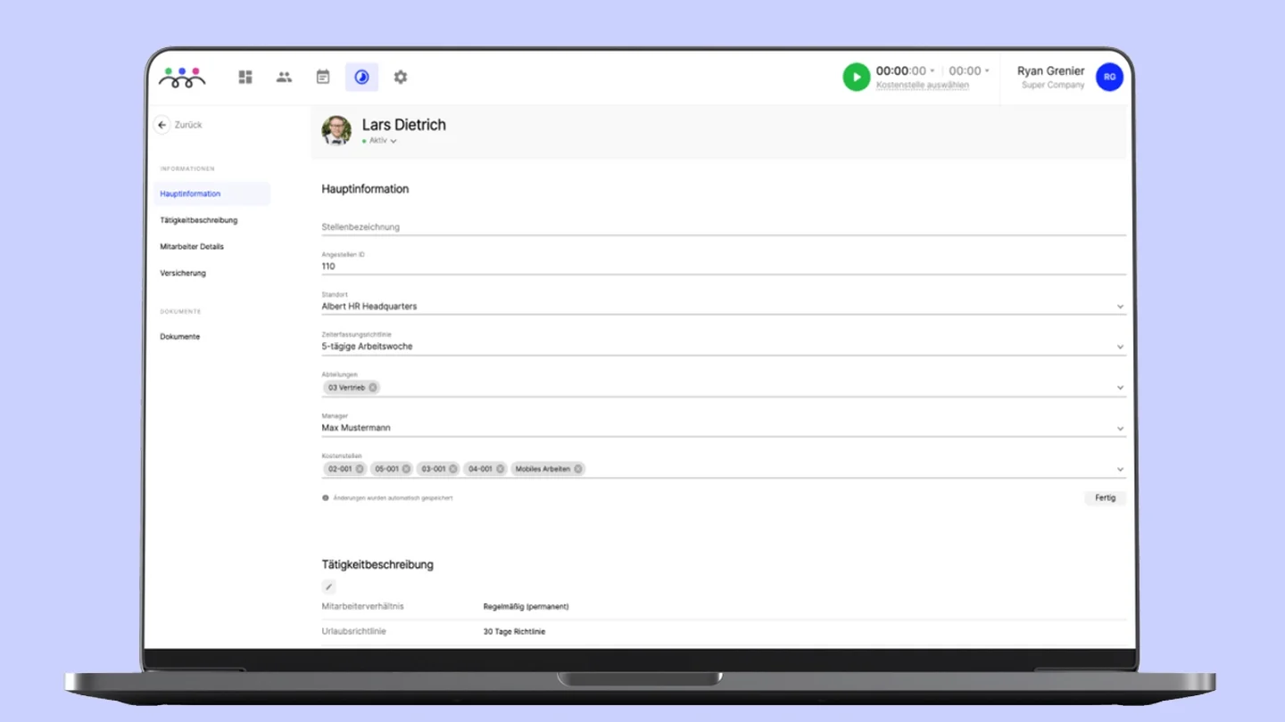Remove the Mobiles Arbeiten chip

578,469
